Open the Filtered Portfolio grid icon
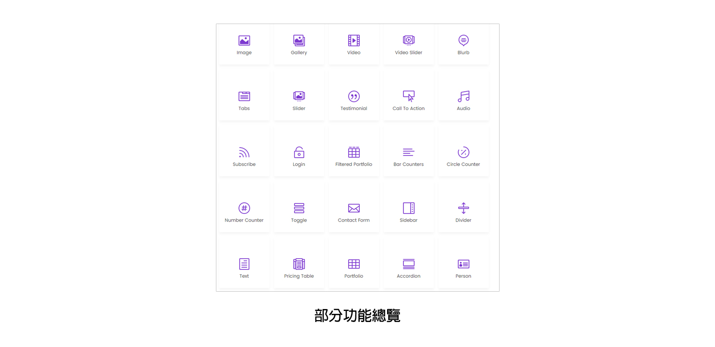715x347 pixels. [354, 152]
